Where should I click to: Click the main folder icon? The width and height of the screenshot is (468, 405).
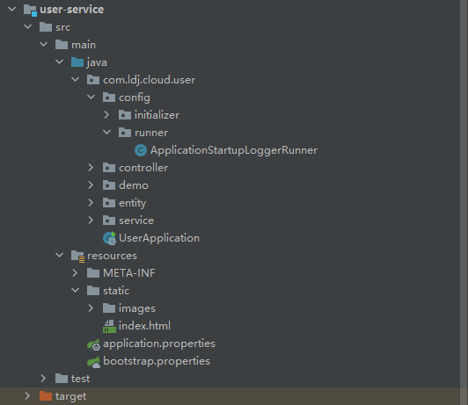click(x=62, y=45)
